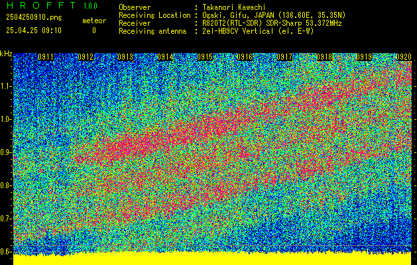
Task: Click time marker 0920
Action: tap(404, 57)
